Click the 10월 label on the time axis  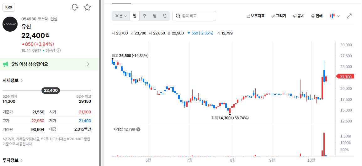click(x=311, y=160)
